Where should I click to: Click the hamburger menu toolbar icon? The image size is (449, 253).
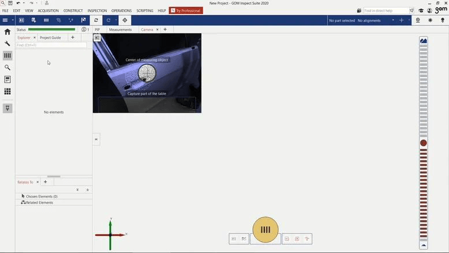click(x=5, y=20)
